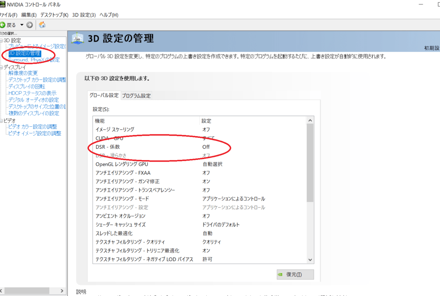Image resolution: width=440 pixels, height=296 pixels.
Task: Select テクスチャ フィルタリング - クオリティ row
Action: pos(199,242)
